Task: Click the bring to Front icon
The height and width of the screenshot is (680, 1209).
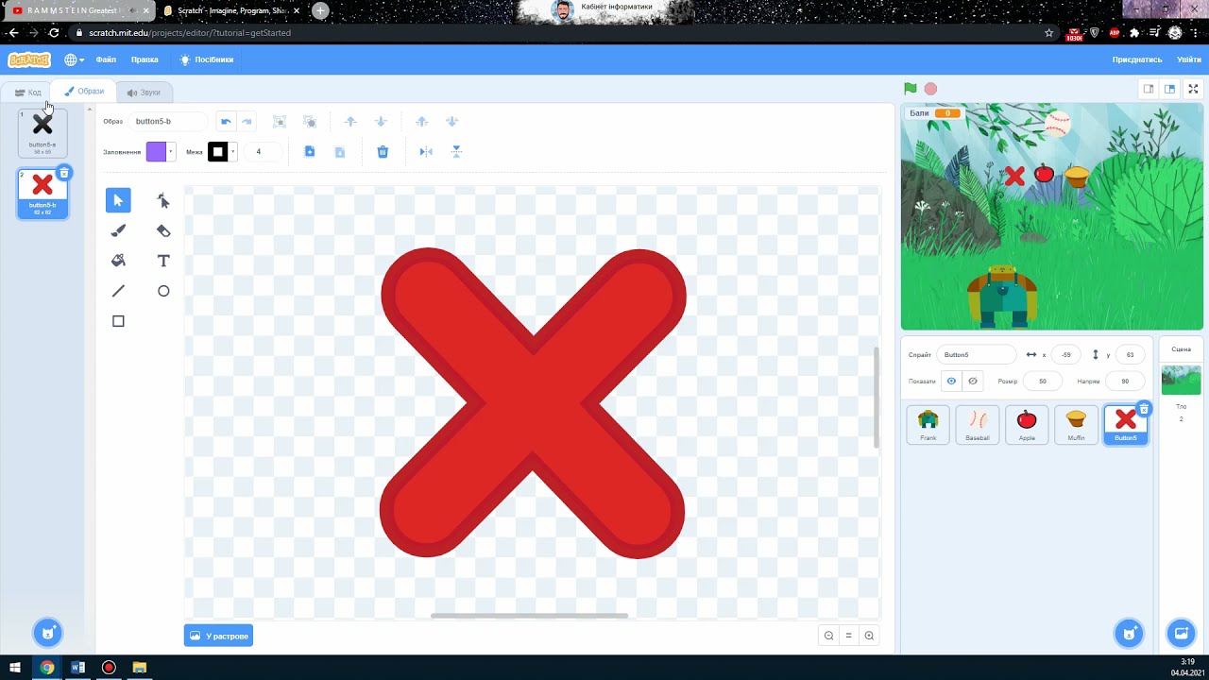Action: (x=422, y=122)
